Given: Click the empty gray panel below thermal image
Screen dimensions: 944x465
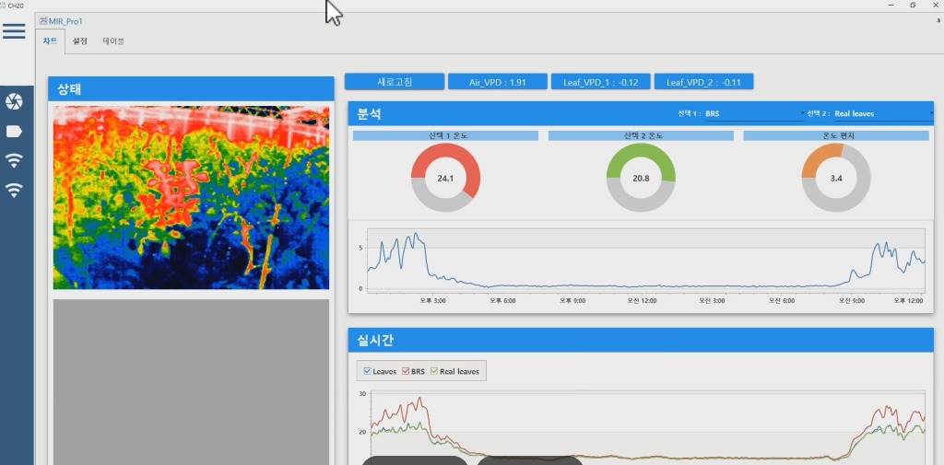Looking at the screenshot, I should [192, 382].
